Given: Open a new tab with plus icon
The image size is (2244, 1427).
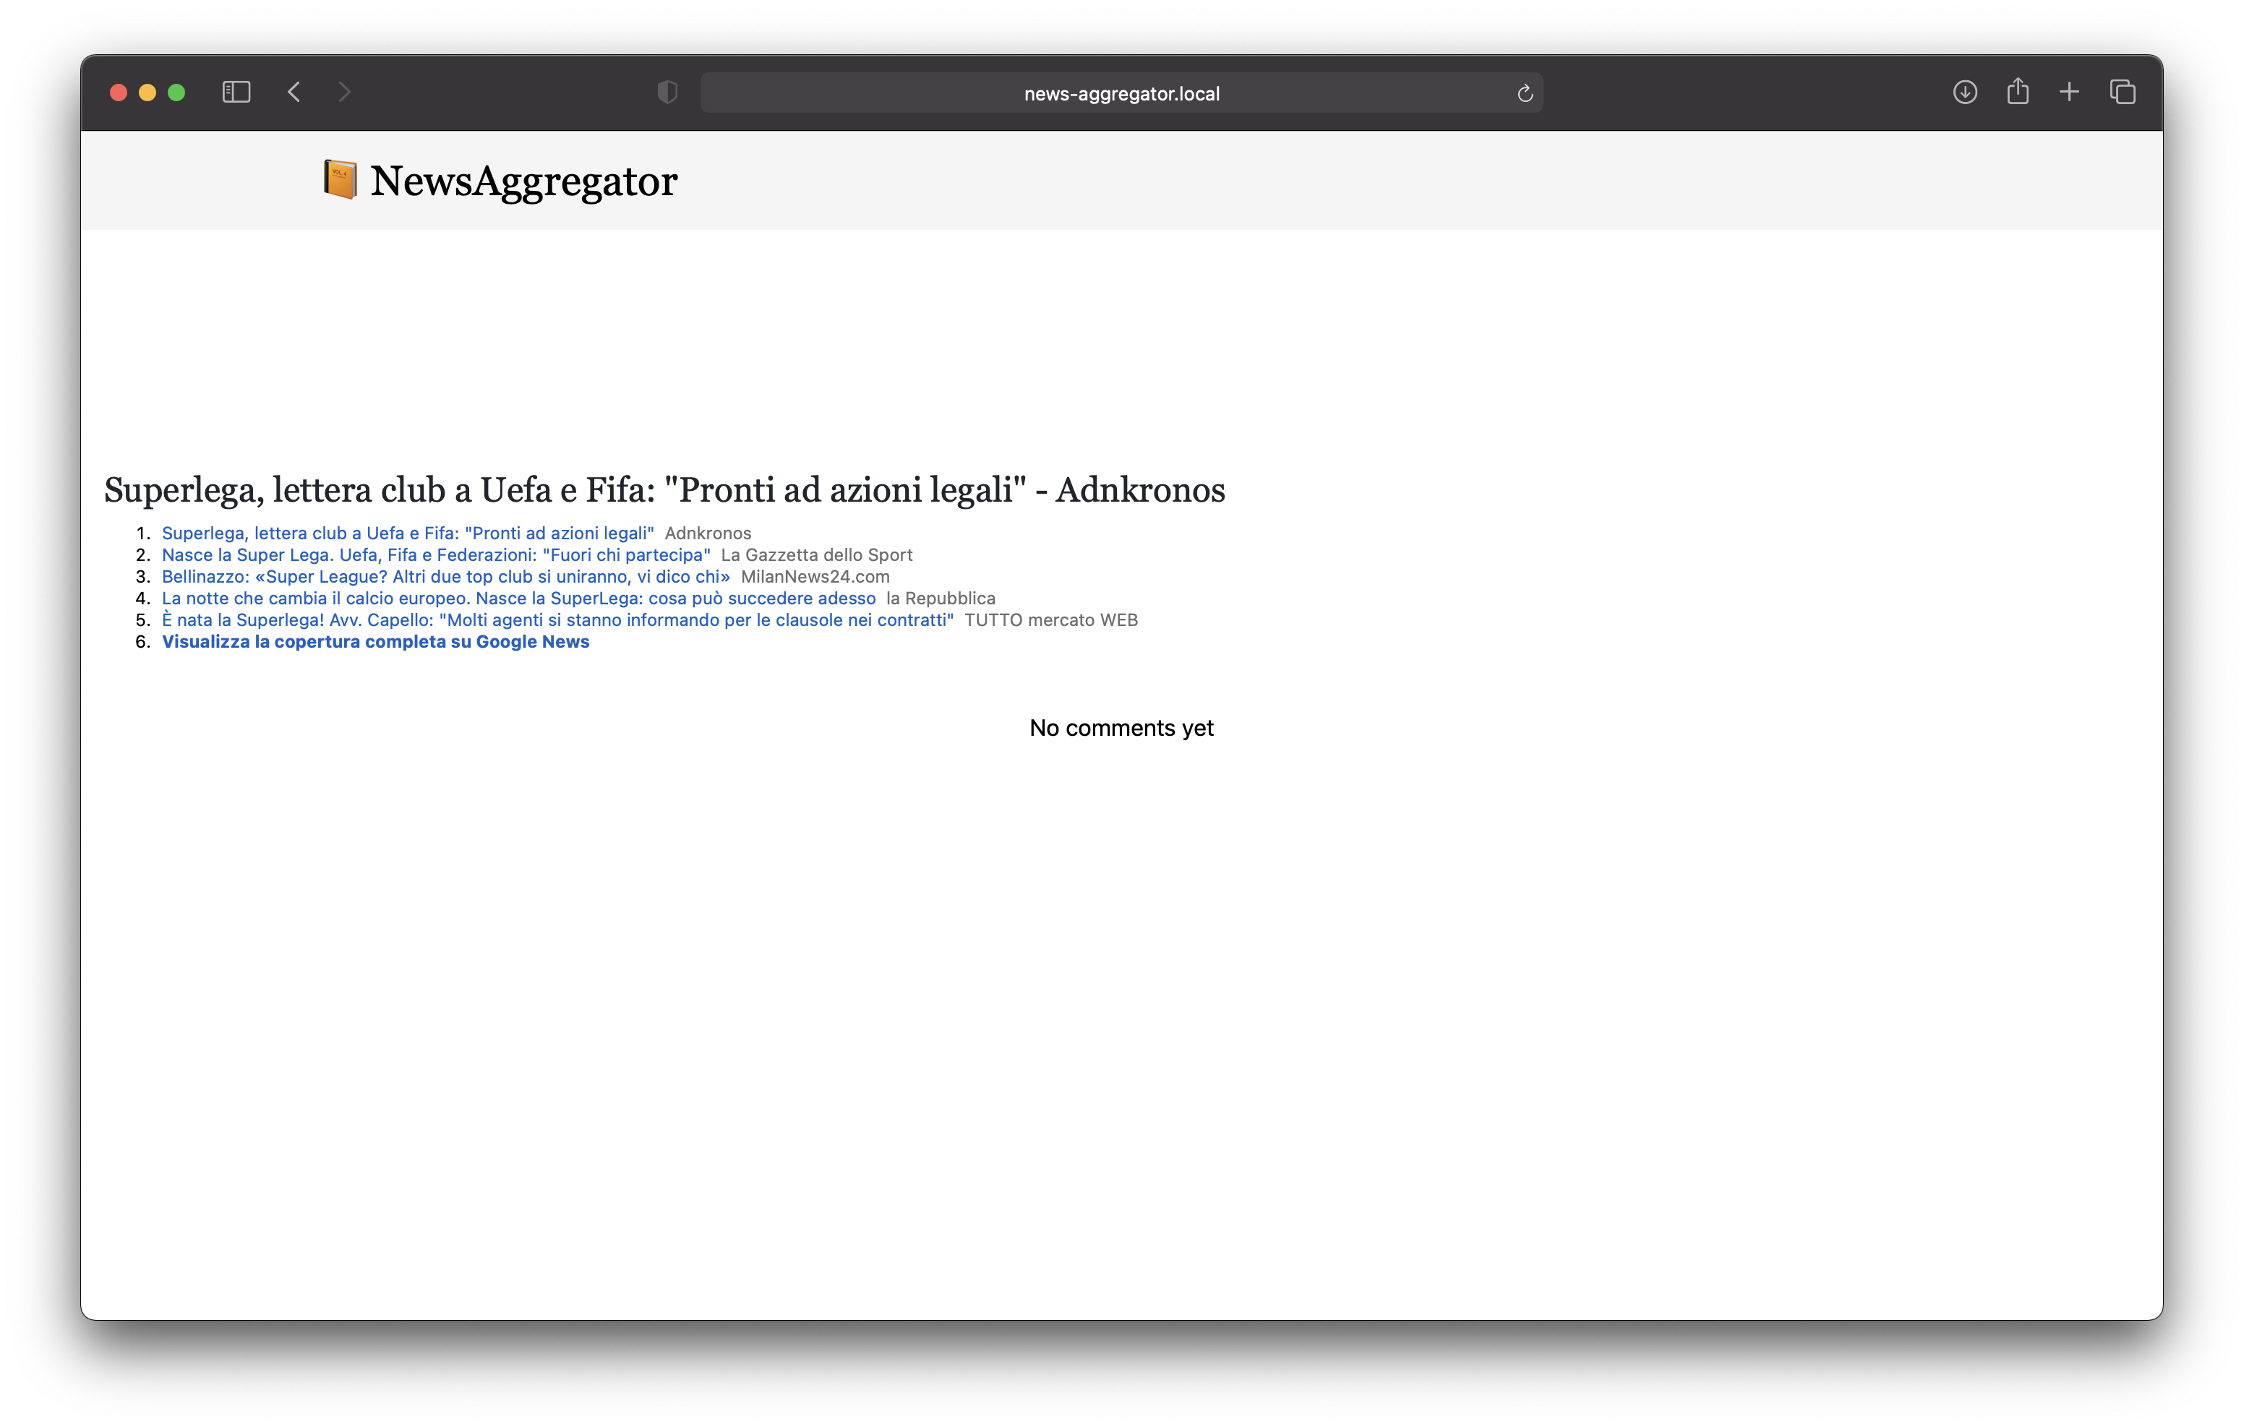Looking at the screenshot, I should tap(2069, 93).
